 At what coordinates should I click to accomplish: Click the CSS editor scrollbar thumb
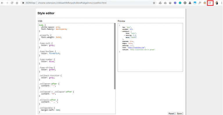pos(115,56)
